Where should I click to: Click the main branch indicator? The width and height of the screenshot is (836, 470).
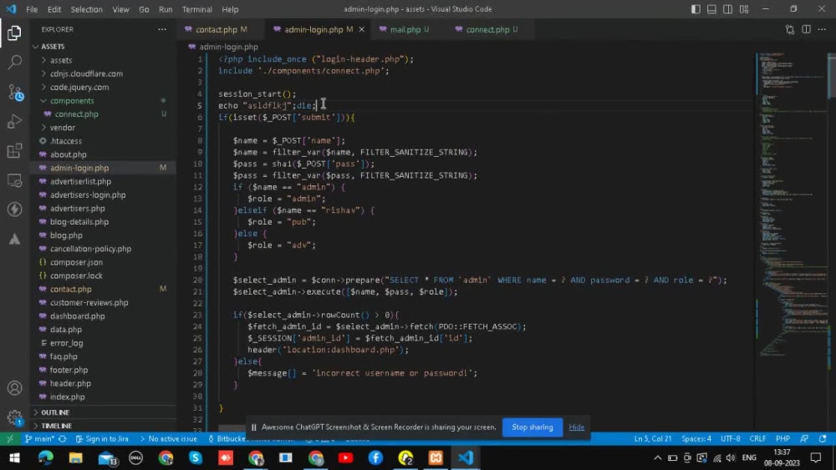(39, 439)
